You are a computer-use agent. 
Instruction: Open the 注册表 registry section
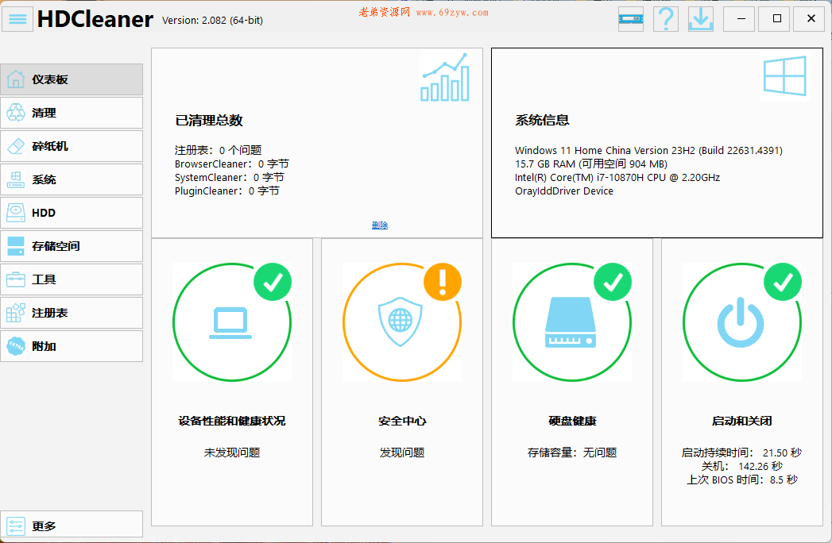72,313
